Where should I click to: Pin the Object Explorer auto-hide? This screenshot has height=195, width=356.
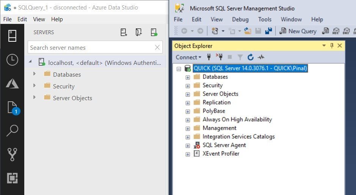(x=332, y=46)
